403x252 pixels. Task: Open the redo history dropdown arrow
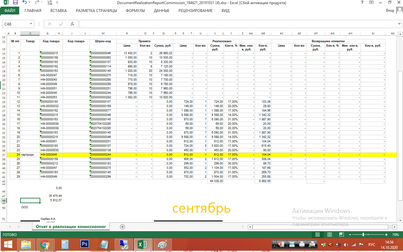click(x=43, y=3)
